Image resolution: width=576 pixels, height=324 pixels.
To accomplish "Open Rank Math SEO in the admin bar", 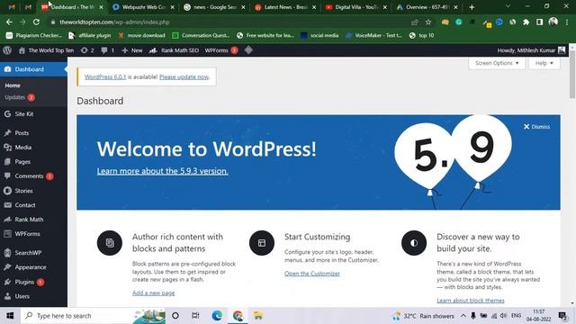I will click(x=174, y=50).
